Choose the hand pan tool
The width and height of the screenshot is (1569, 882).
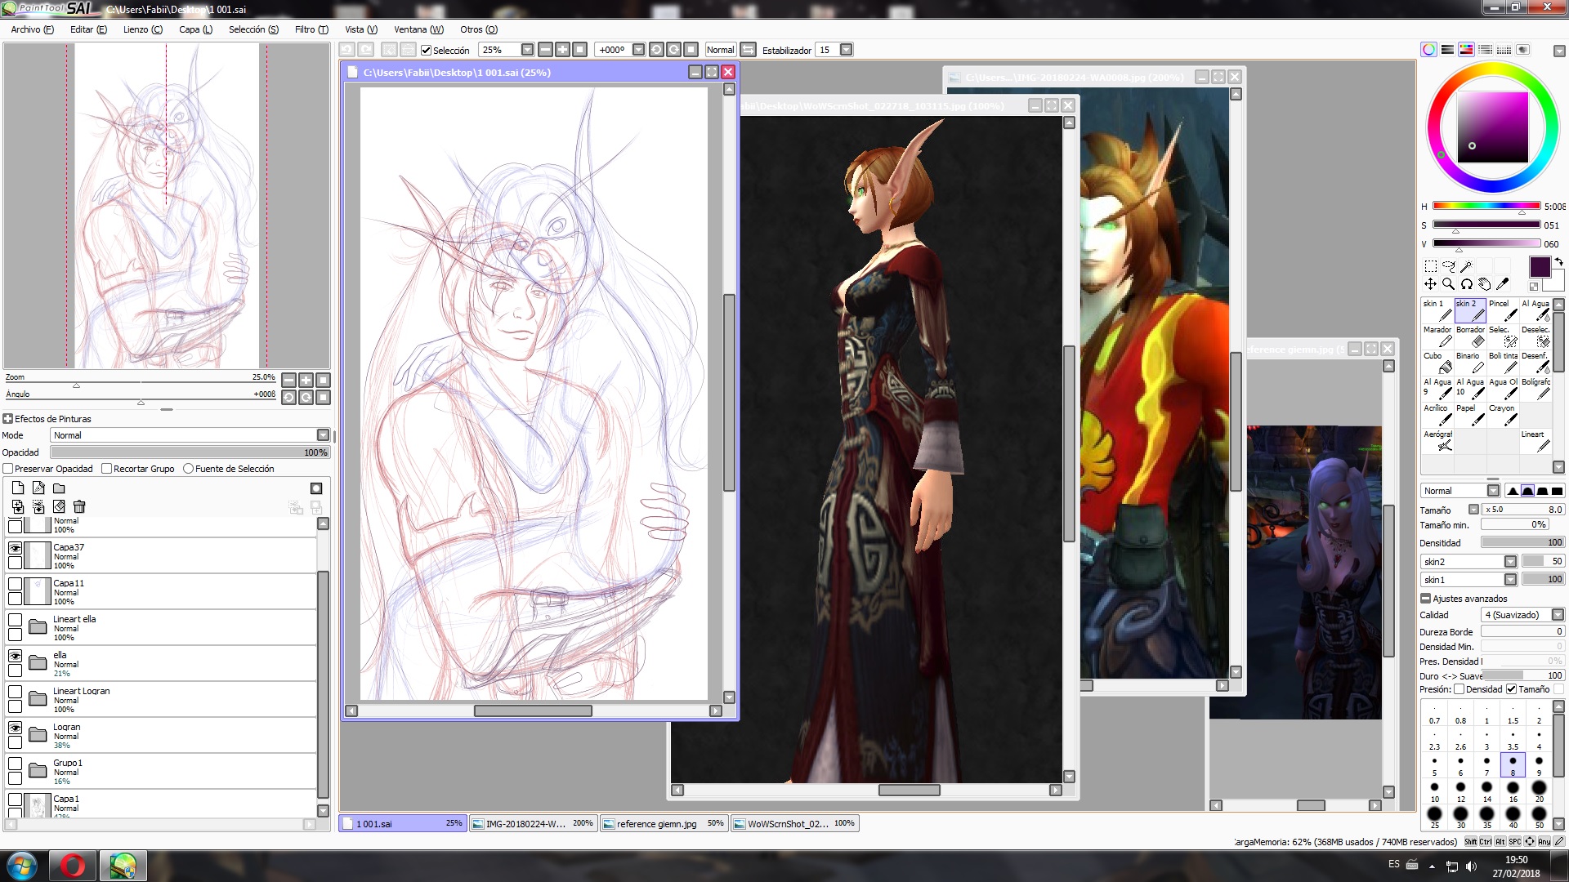(1484, 284)
